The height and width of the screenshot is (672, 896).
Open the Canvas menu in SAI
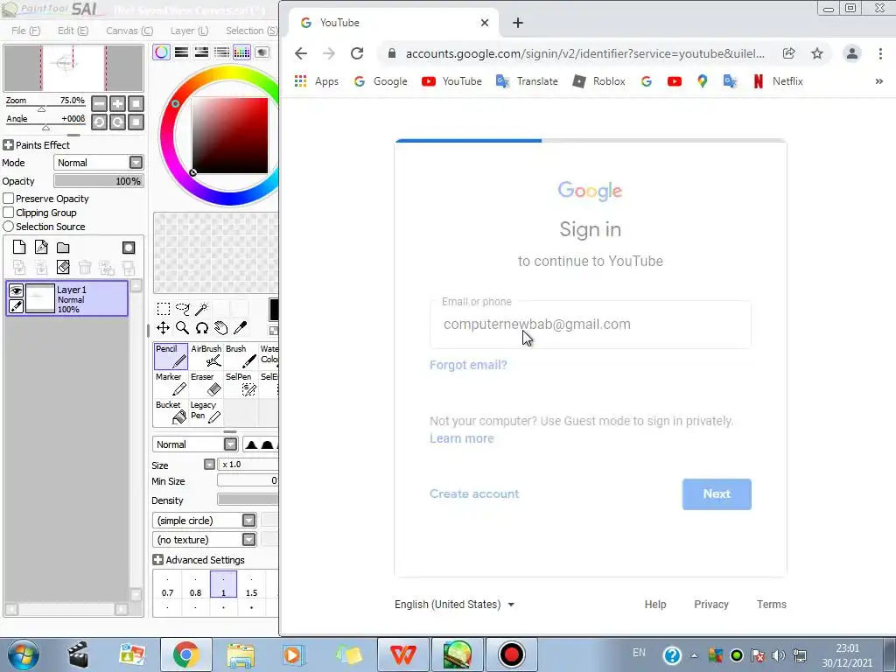tap(129, 31)
